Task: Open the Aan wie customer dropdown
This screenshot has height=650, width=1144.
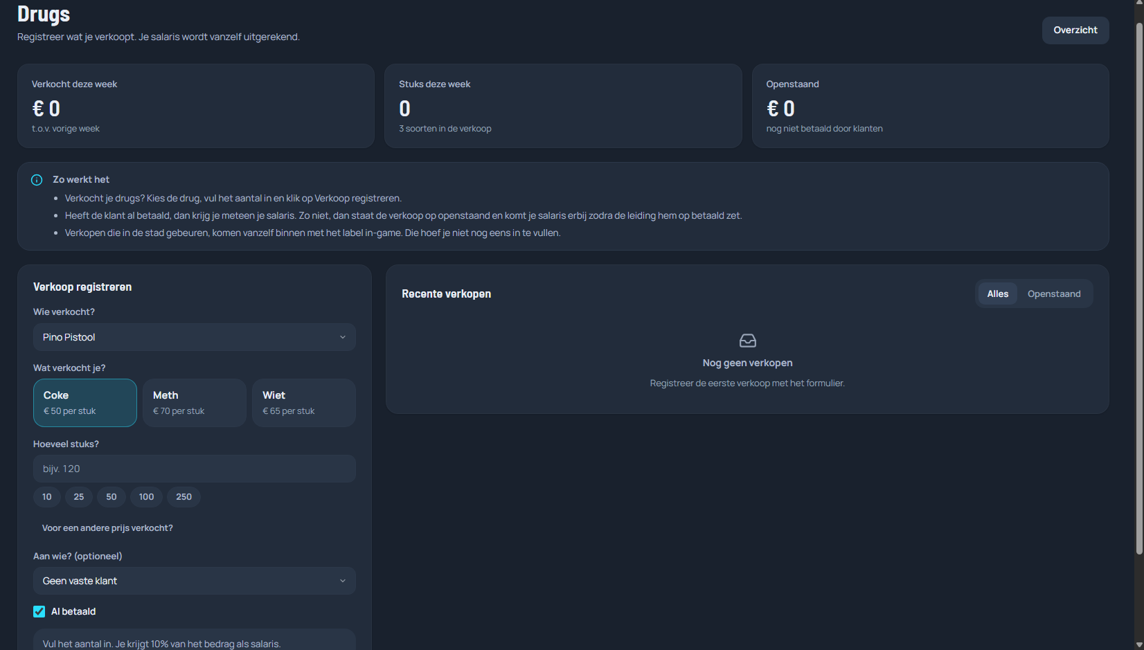Action: point(195,581)
